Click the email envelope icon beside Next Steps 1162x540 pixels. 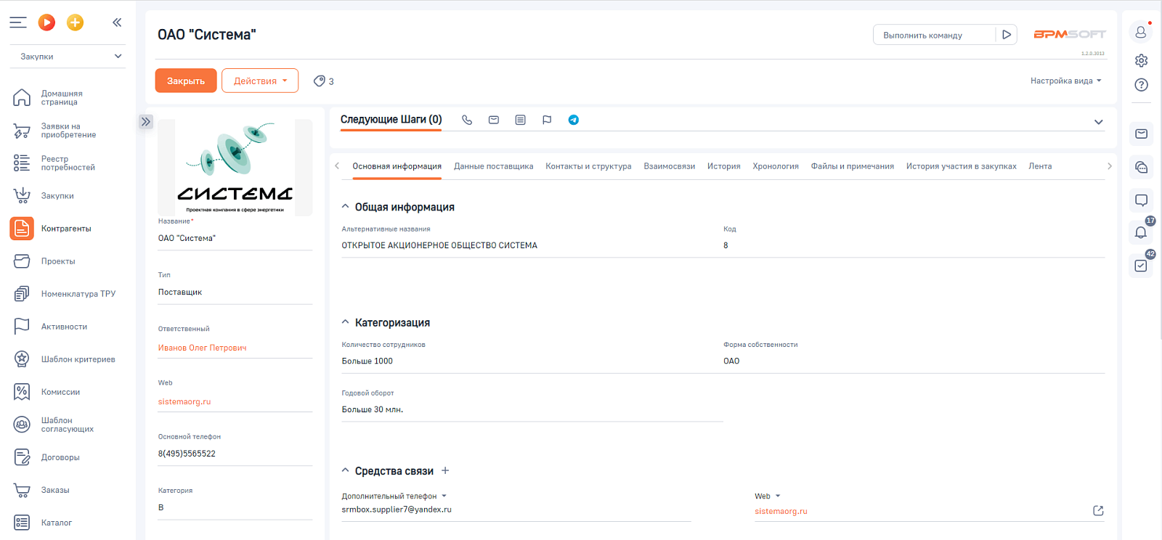coord(494,120)
